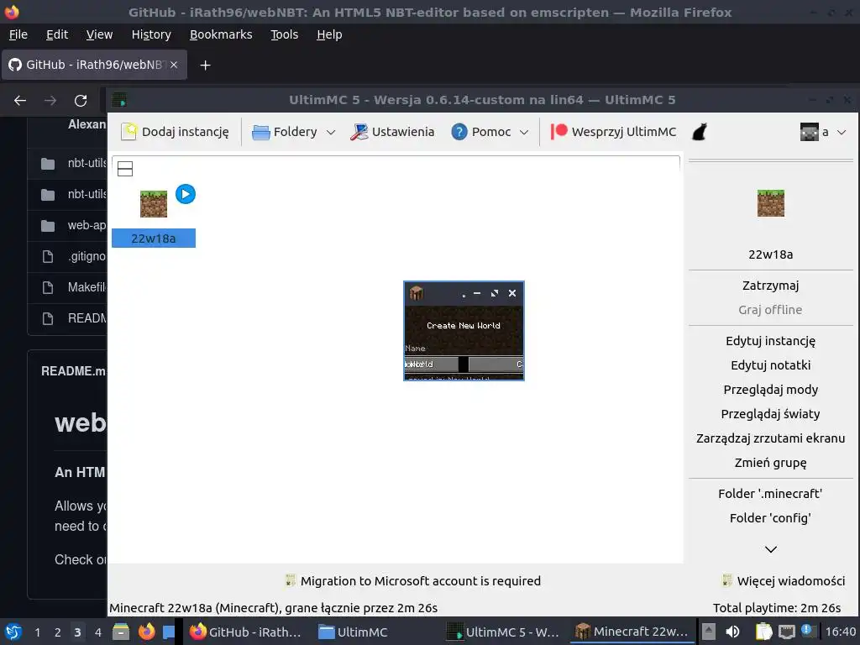
Task: Open web-app folder in GitHub file list
Action: coord(87,225)
